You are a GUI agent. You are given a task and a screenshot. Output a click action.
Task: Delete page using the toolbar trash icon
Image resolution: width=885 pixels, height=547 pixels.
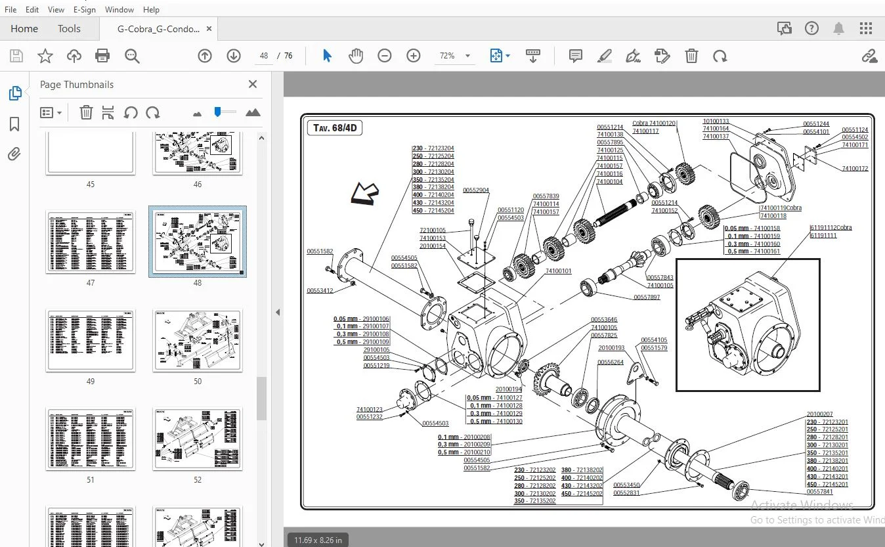coord(691,56)
